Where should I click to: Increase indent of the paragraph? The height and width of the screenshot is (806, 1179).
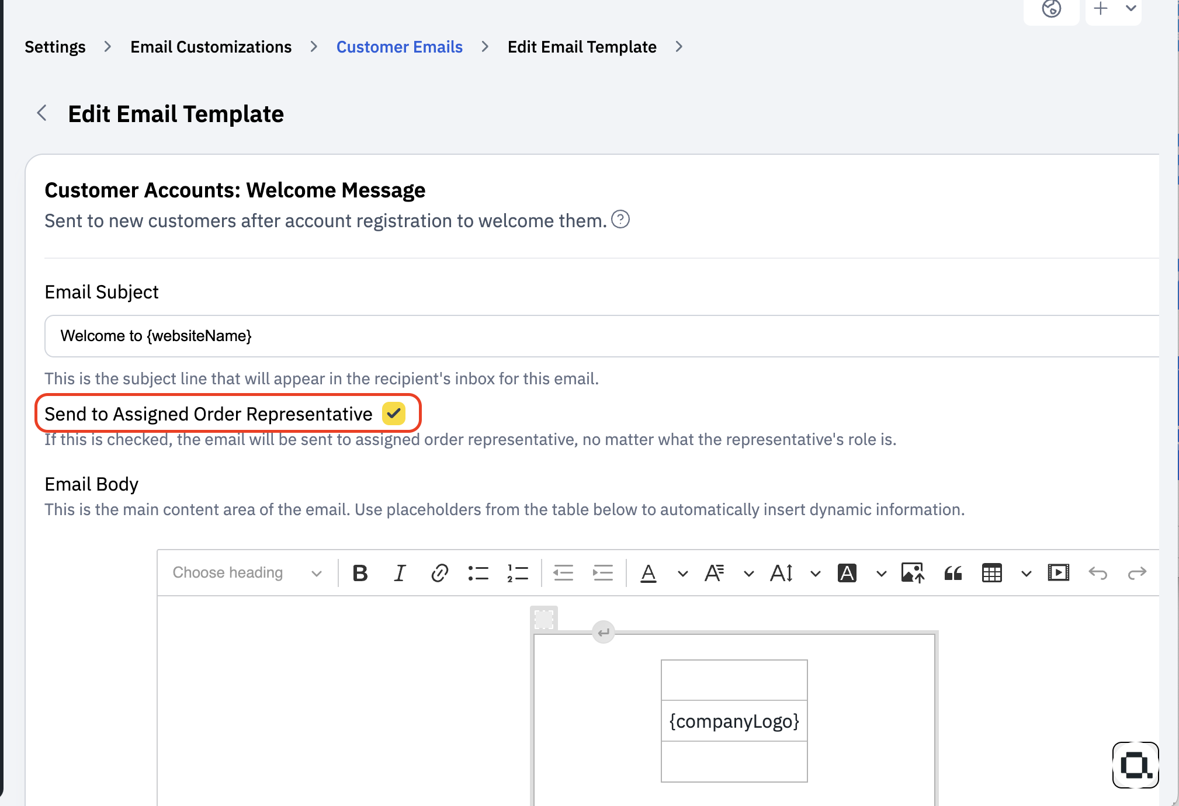[x=602, y=573]
